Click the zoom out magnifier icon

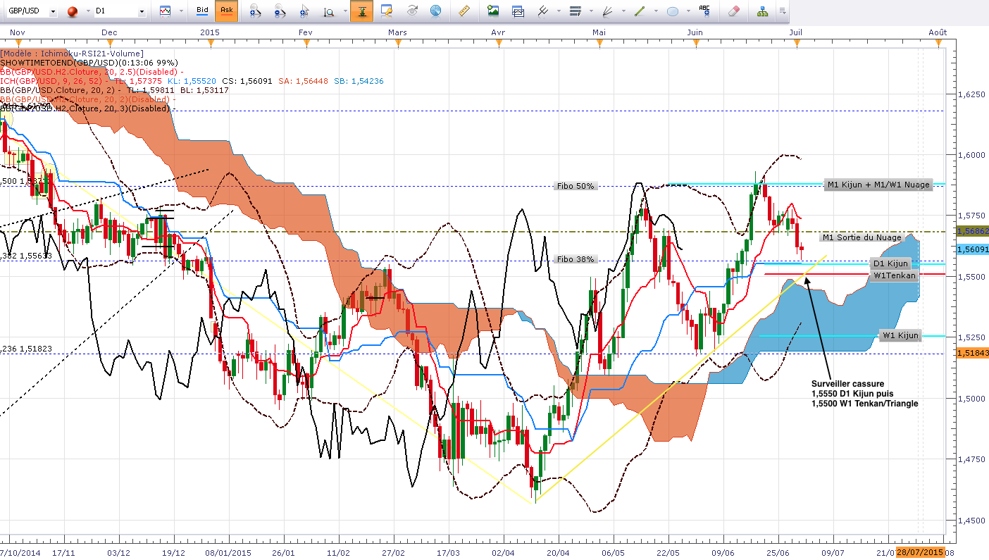point(280,11)
